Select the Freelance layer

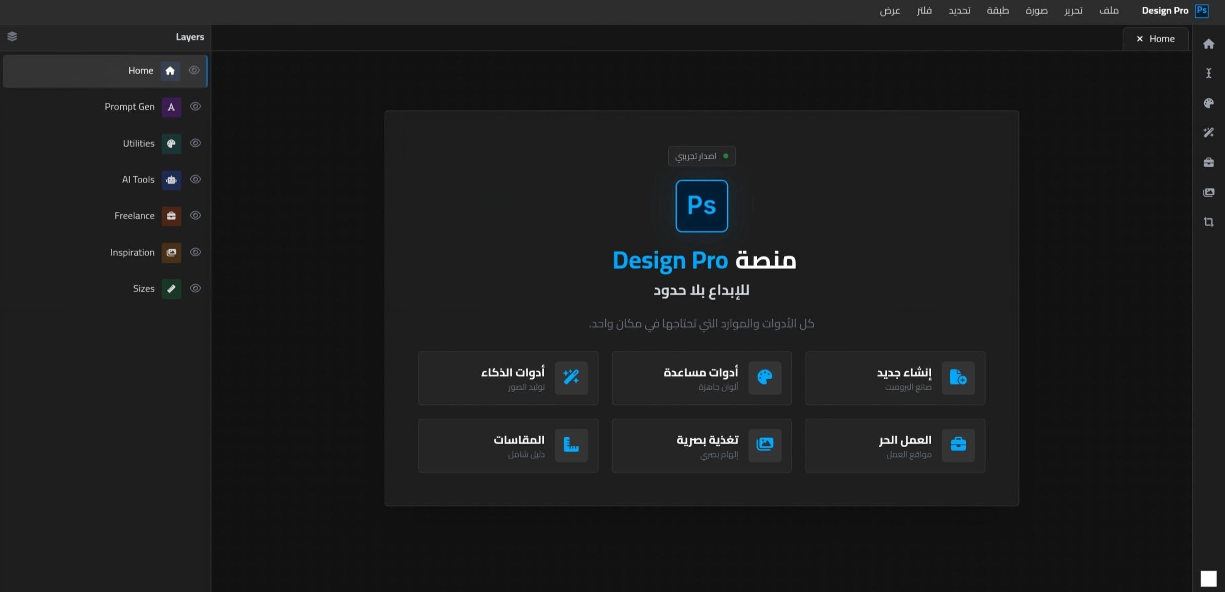(105, 216)
